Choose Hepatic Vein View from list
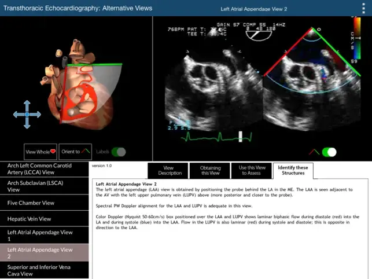The width and height of the screenshot is (372, 279). [x=45, y=219]
